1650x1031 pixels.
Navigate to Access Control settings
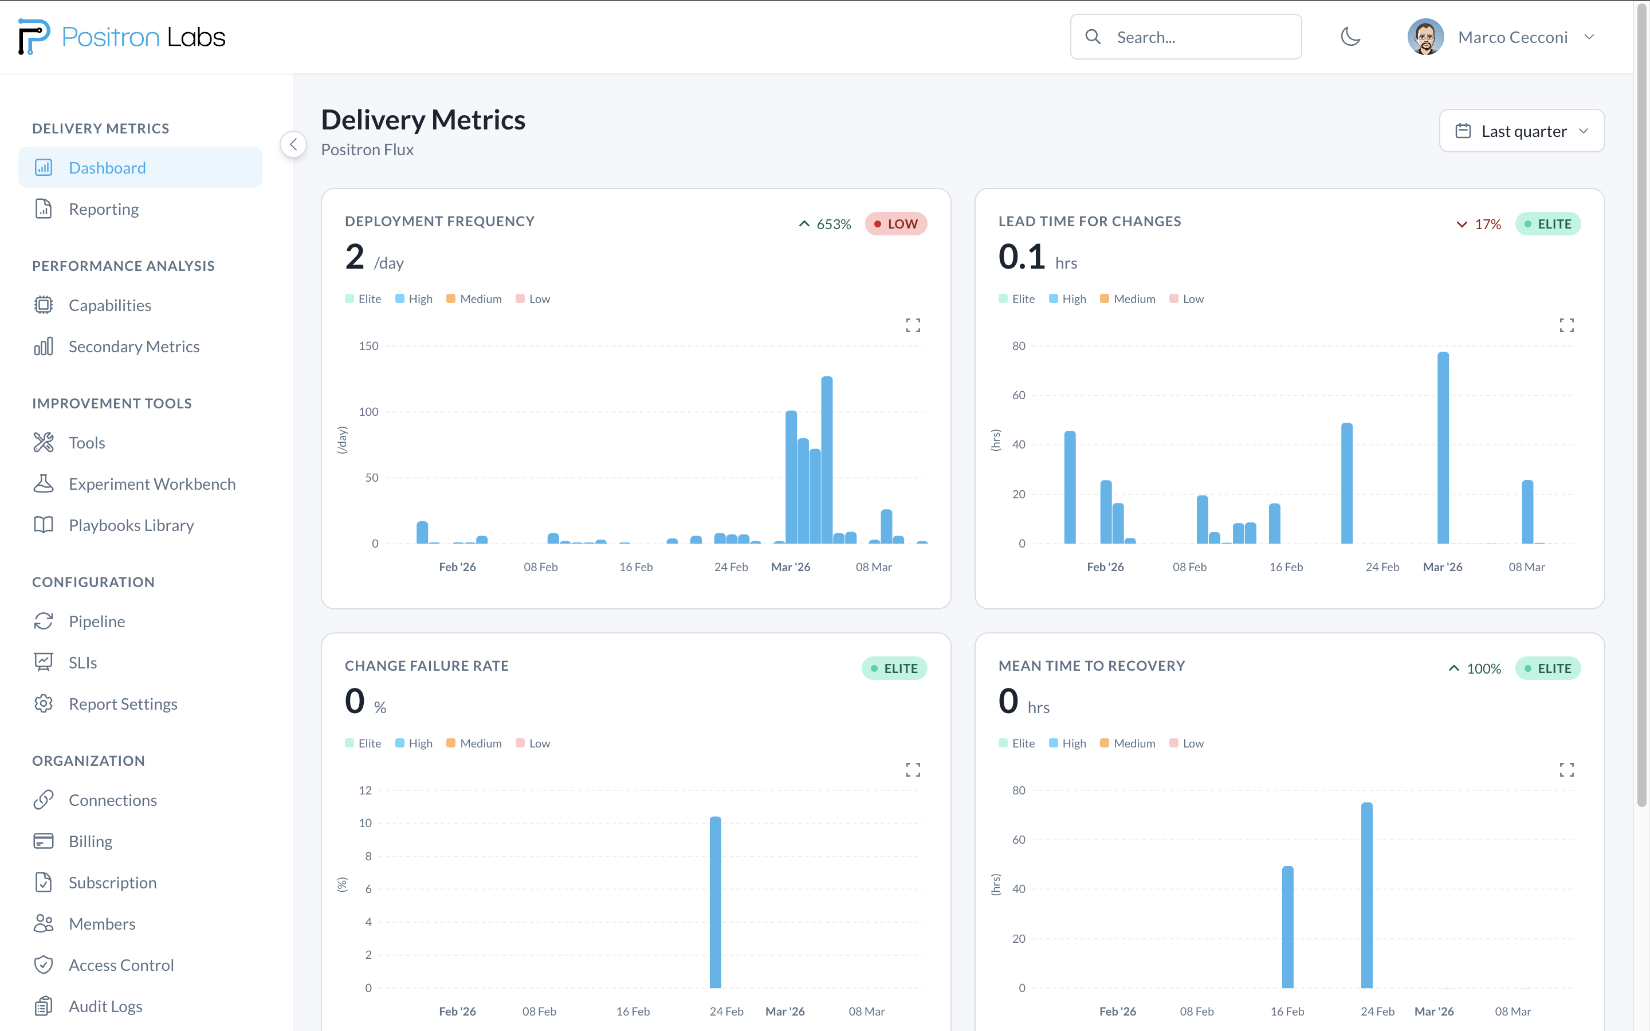click(x=121, y=965)
